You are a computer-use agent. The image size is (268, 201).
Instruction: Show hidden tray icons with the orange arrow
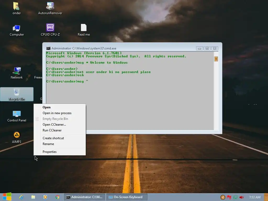223,197
